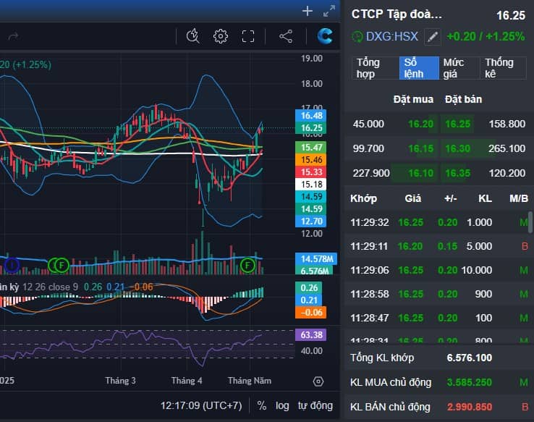Switch to Sổ lệnh tab
Screen dimensions: 534x422
[419, 68]
